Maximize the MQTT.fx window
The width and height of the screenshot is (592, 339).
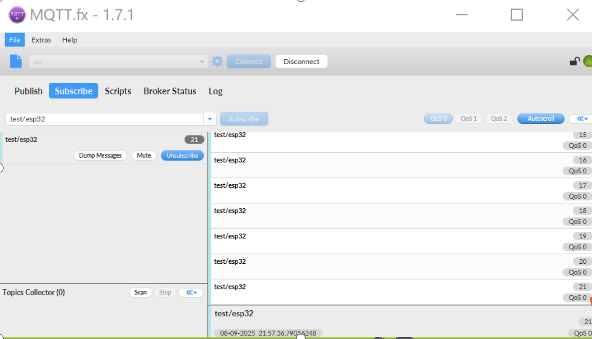[x=517, y=15]
